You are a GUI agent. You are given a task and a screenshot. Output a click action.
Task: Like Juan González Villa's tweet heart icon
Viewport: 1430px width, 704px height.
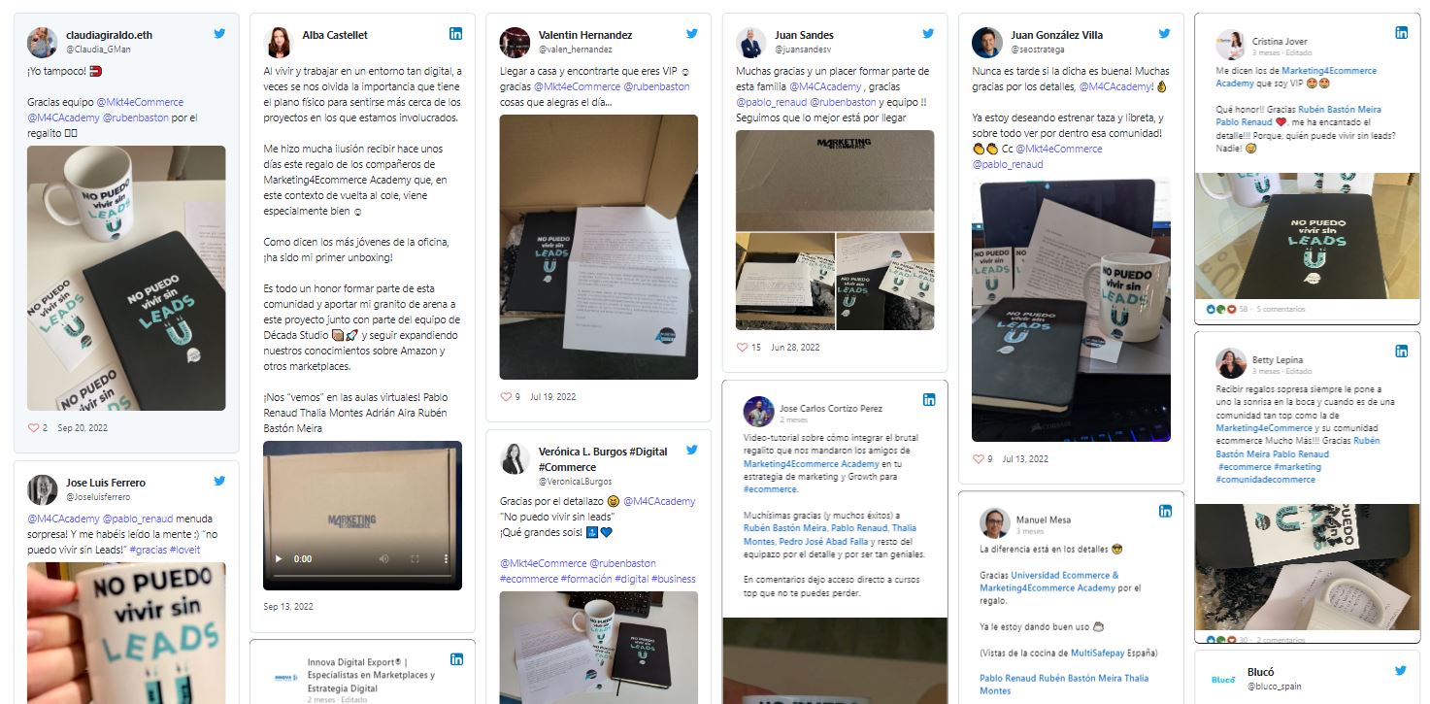click(979, 459)
